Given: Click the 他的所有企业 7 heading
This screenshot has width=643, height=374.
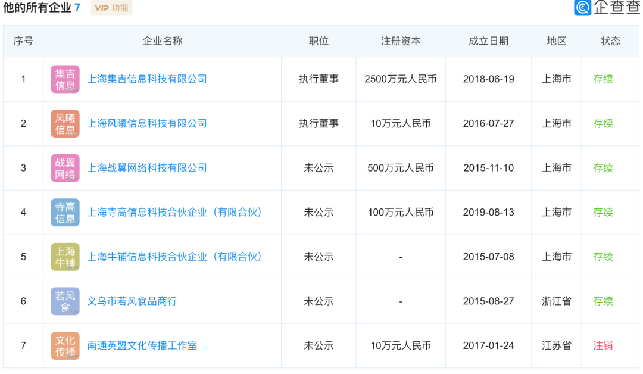Looking at the screenshot, I should tap(42, 7).
